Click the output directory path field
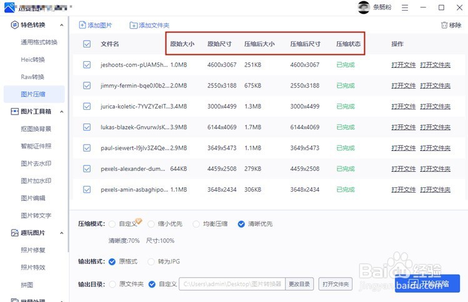 tap(232, 284)
